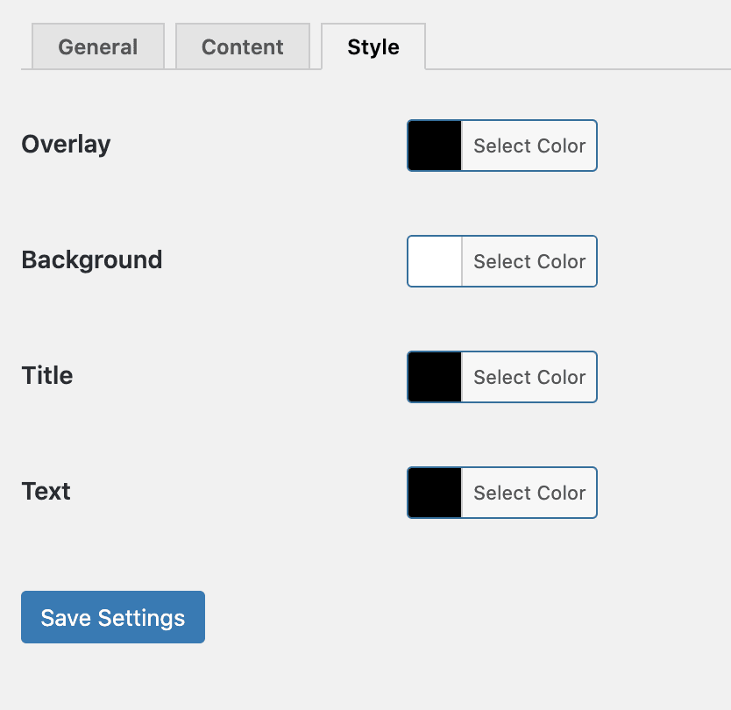Viewport: 731px width, 710px height.
Task: Click the Title setting label
Action: (47, 375)
